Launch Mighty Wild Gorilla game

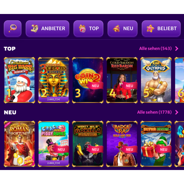point(88,144)
